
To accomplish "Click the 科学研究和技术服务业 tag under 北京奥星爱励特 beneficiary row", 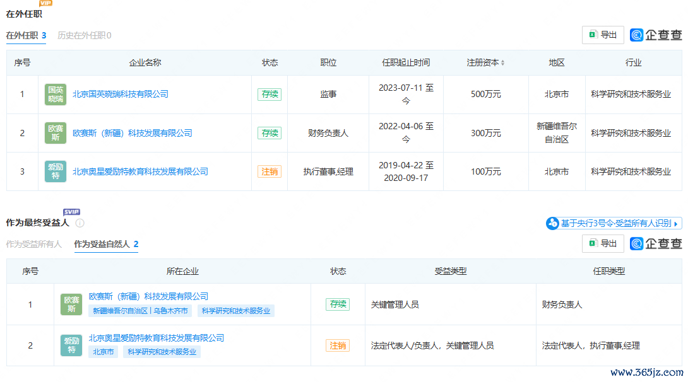I will (162, 352).
